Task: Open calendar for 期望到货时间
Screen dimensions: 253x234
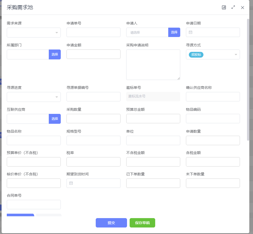Action: [x=71, y=183]
